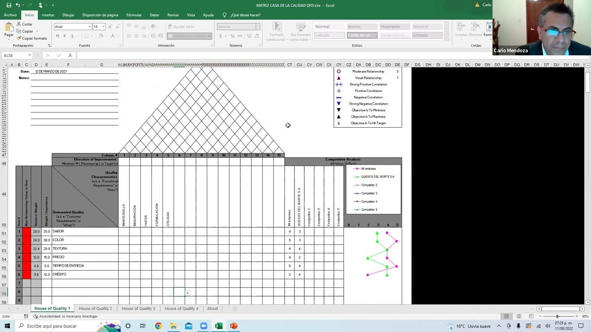Align text left
This screenshot has height=332, width=591.
129,36
